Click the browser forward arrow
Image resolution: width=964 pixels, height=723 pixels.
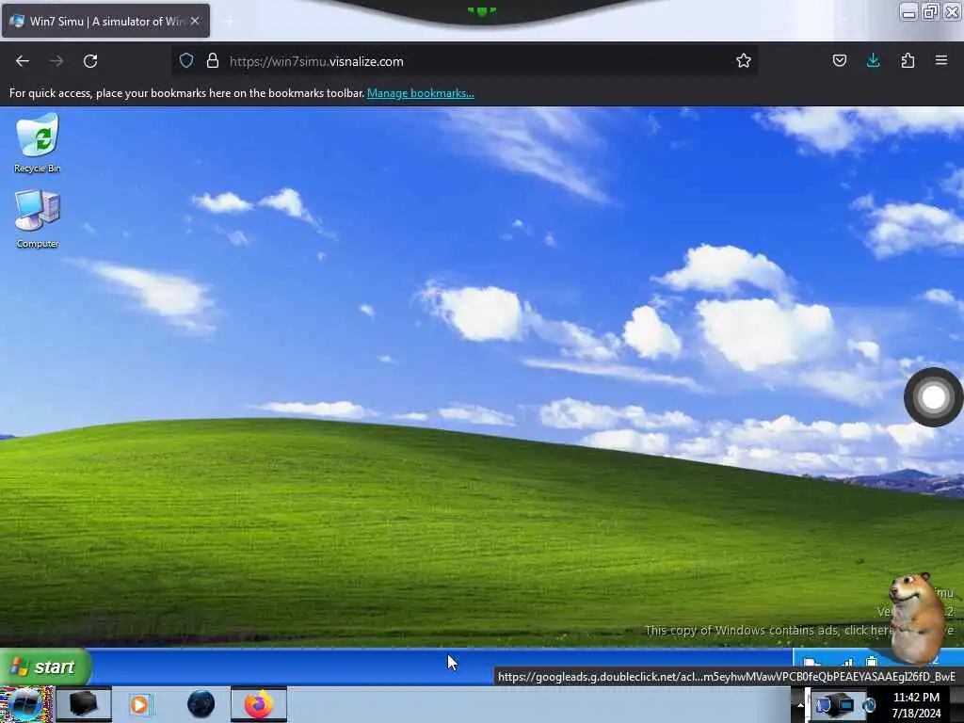(x=56, y=61)
